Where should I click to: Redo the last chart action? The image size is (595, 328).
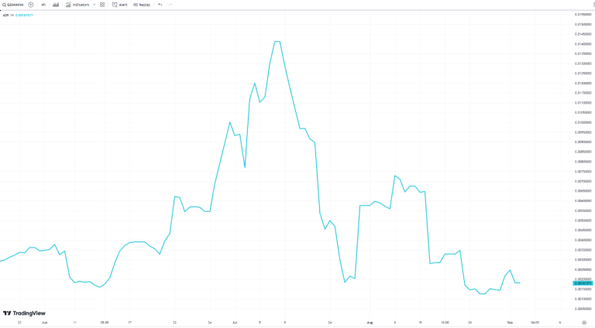coord(170,5)
